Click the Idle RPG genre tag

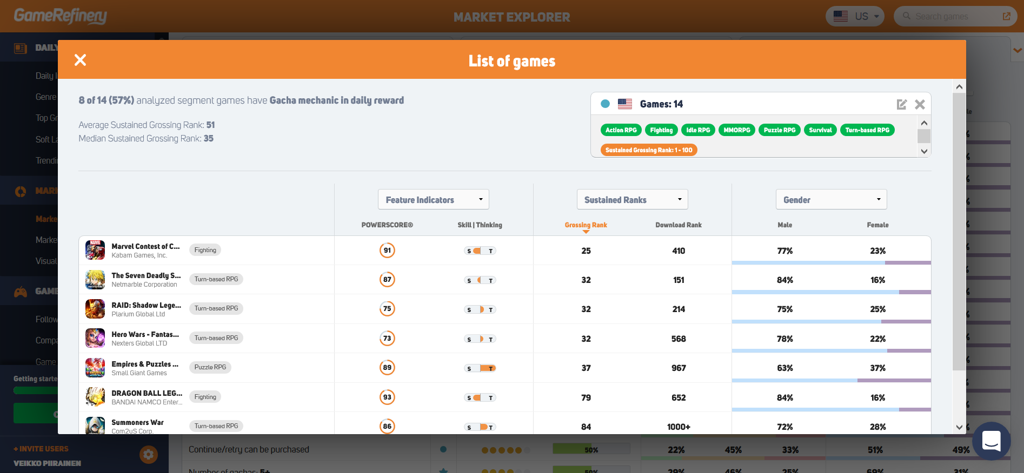[698, 130]
